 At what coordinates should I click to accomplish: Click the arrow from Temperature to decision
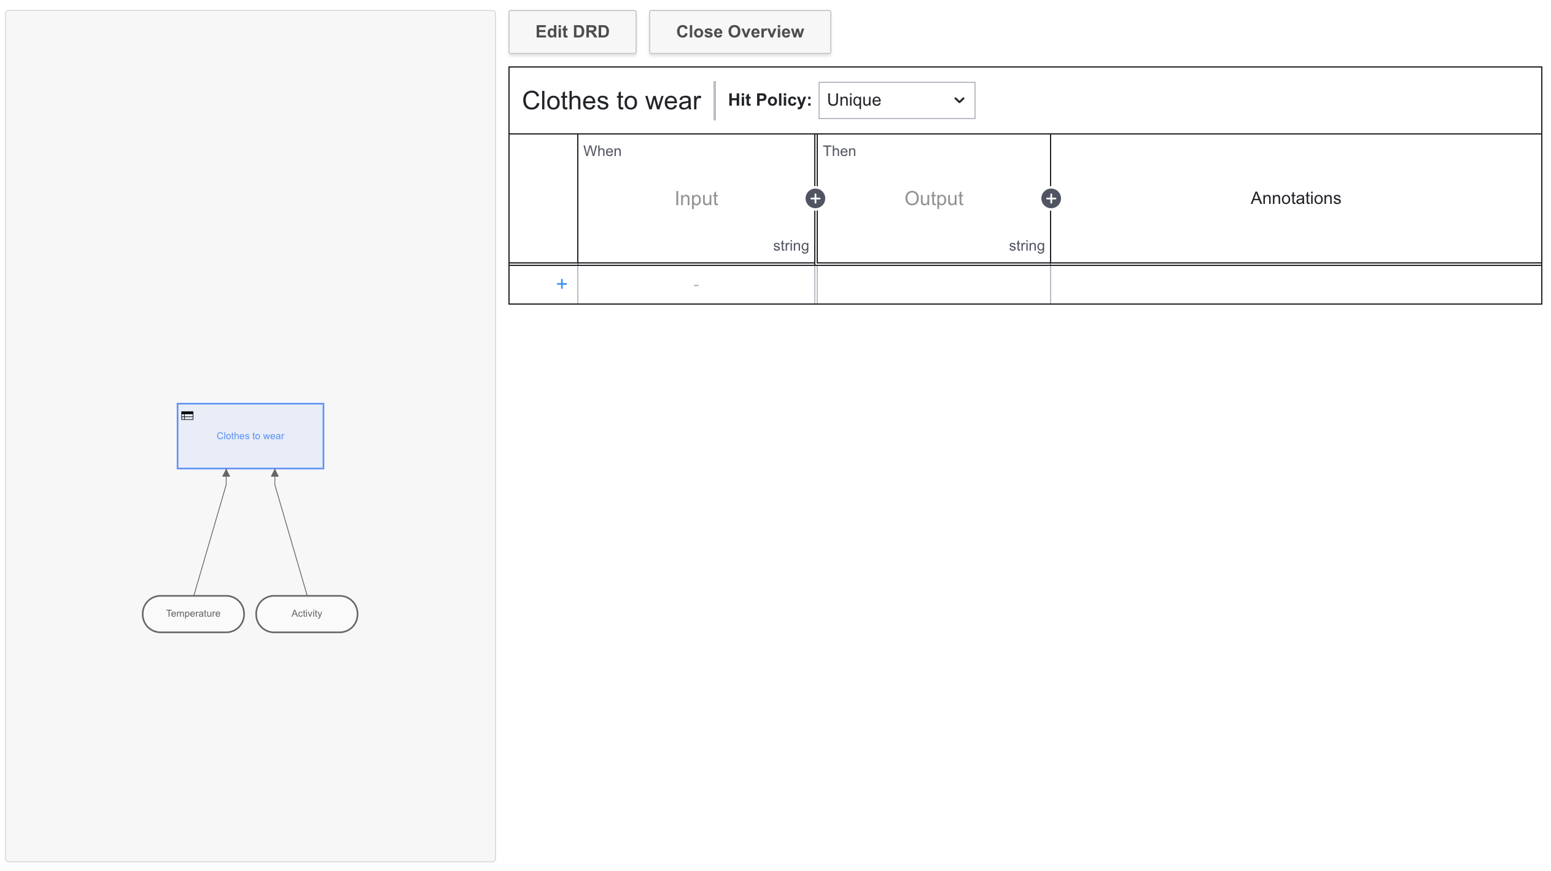pos(210,541)
